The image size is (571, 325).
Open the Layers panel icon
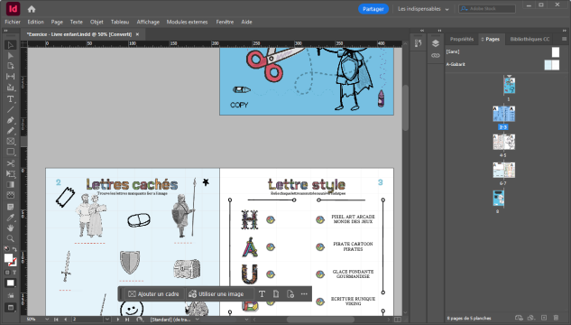pos(436,43)
